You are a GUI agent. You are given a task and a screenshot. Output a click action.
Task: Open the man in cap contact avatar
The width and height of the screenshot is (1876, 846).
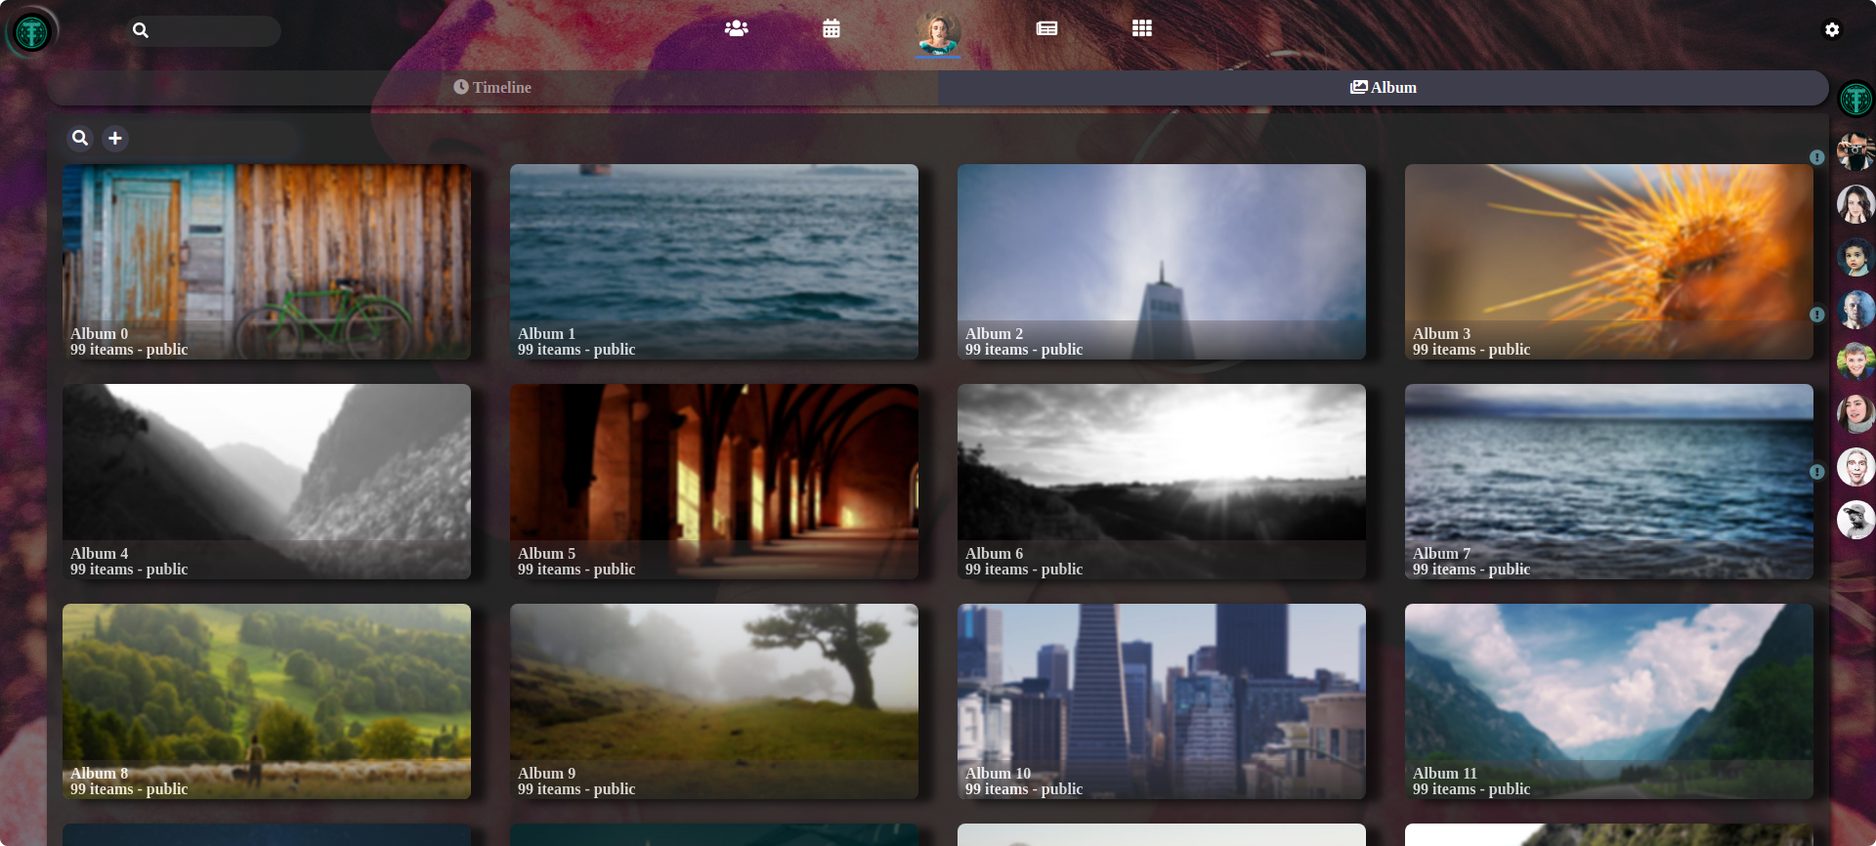pyautogui.click(x=1855, y=520)
